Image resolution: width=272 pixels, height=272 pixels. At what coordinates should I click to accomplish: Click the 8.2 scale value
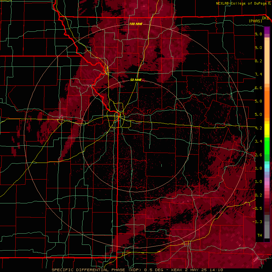point(258,61)
